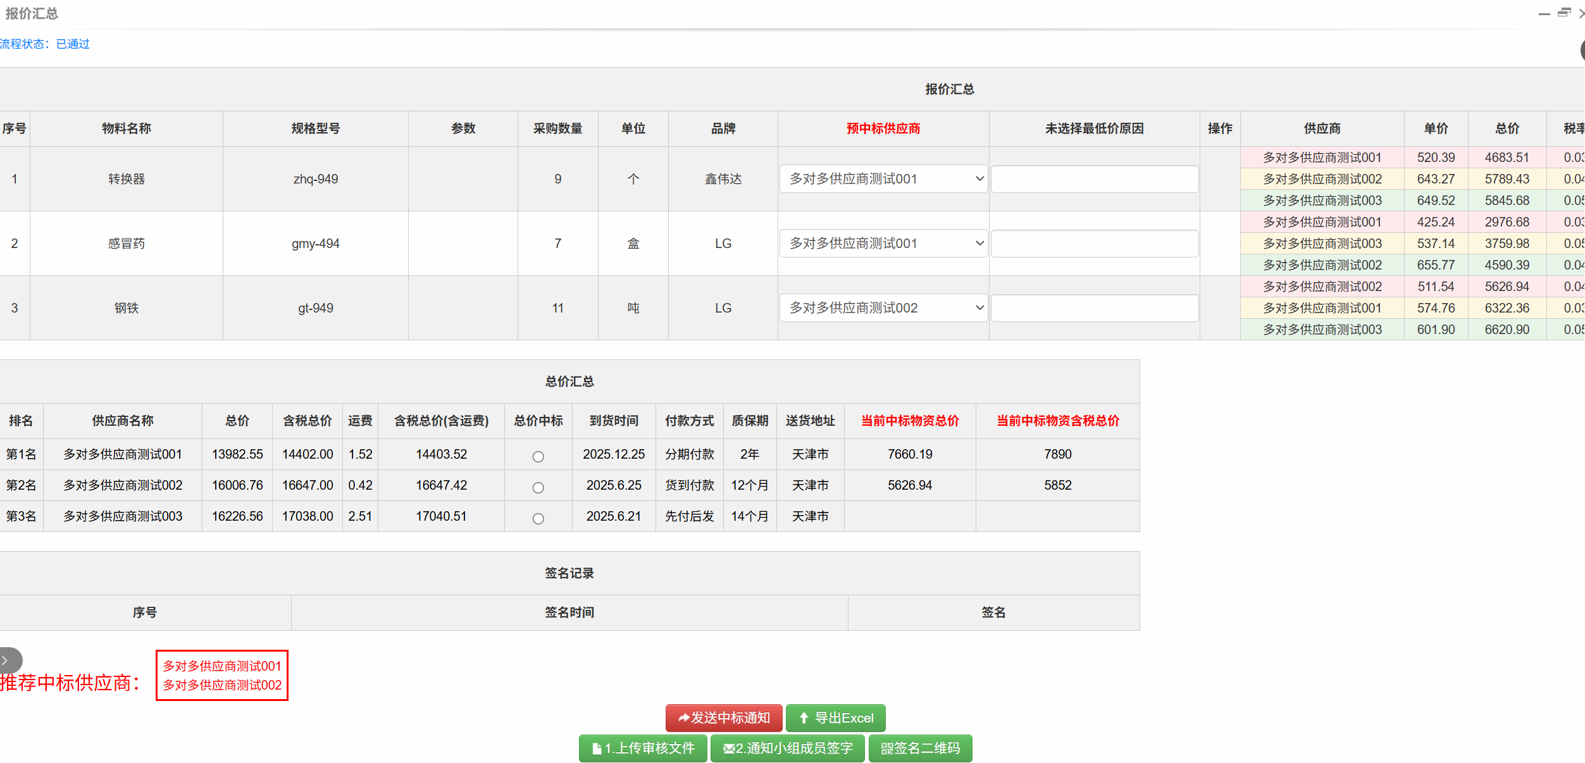Change the pre-winning supplier dropdown for 钢铁
The width and height of the screenshot is (1585, 763).
point(883,307)
